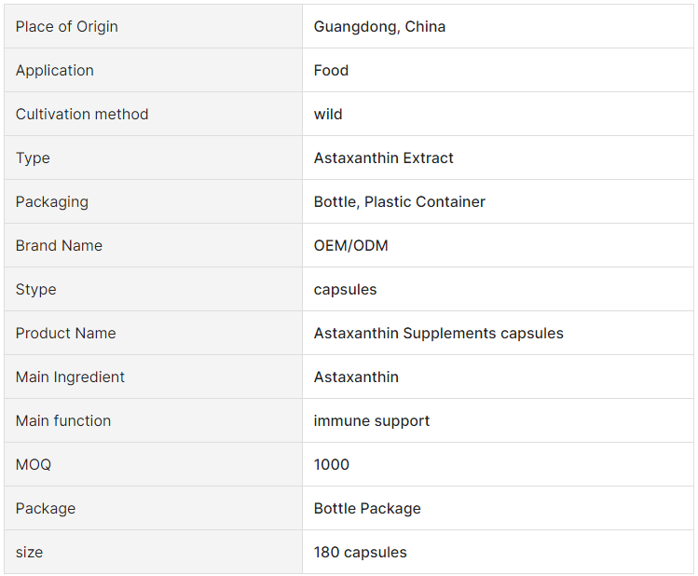The width and height of the screenshot is (698, 576).
Task: Click the "size" row label
Action: click(30, 552)
